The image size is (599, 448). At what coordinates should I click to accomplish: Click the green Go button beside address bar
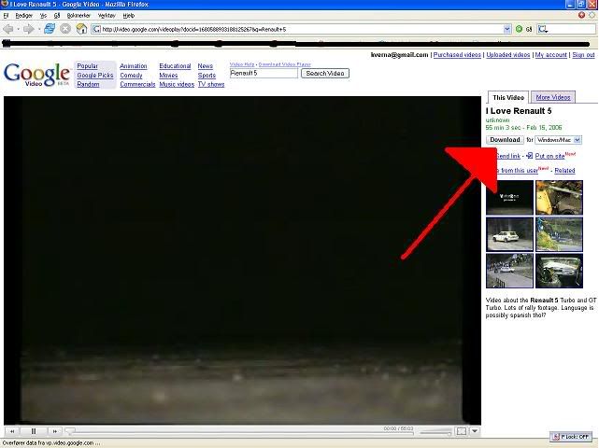(x=519, y=29)
